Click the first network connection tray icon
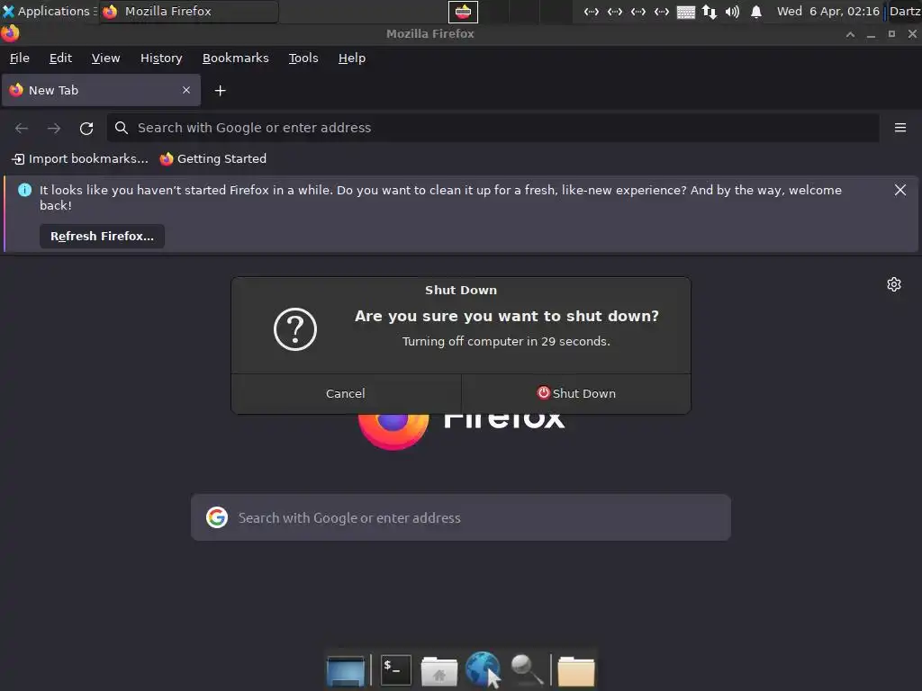The image size is (922, 691). (x=592, y=12)
